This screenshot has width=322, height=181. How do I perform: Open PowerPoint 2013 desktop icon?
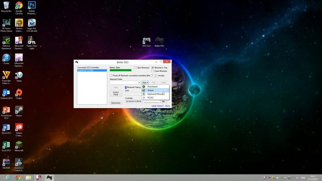pos(7,113)
